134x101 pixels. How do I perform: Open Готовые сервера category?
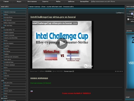(x=14, y=65)
